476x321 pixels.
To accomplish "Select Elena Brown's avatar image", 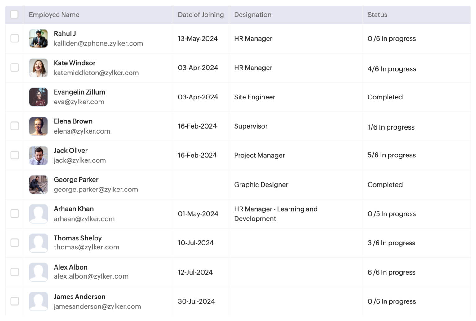I will (x=38, y=126).
